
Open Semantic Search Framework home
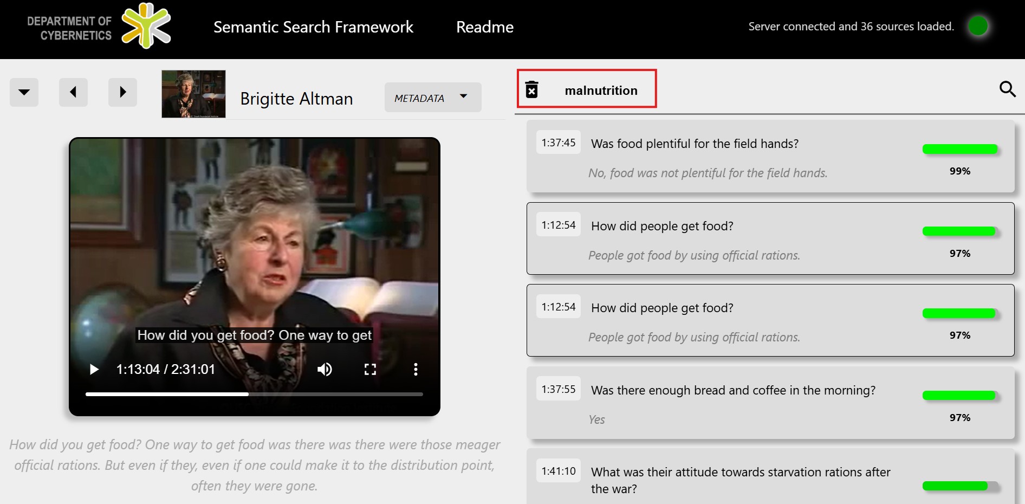[313, 27]
